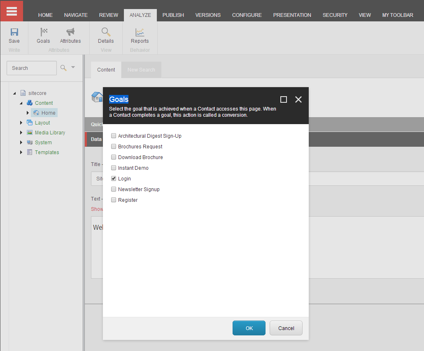Expand the Media Library tree node
The image size is (424, 351).
point(21,132)
